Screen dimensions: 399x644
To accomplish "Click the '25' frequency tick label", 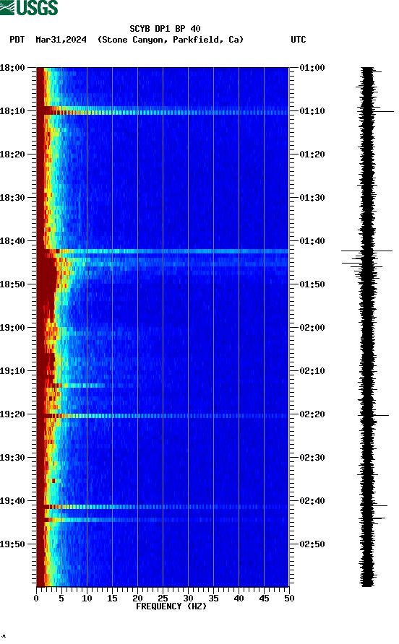I will 163,599.
